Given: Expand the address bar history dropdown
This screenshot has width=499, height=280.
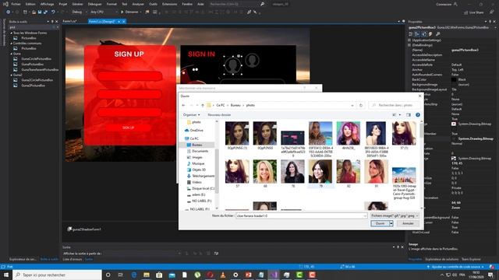Looking at the screenshot, I should pos(352,105).
